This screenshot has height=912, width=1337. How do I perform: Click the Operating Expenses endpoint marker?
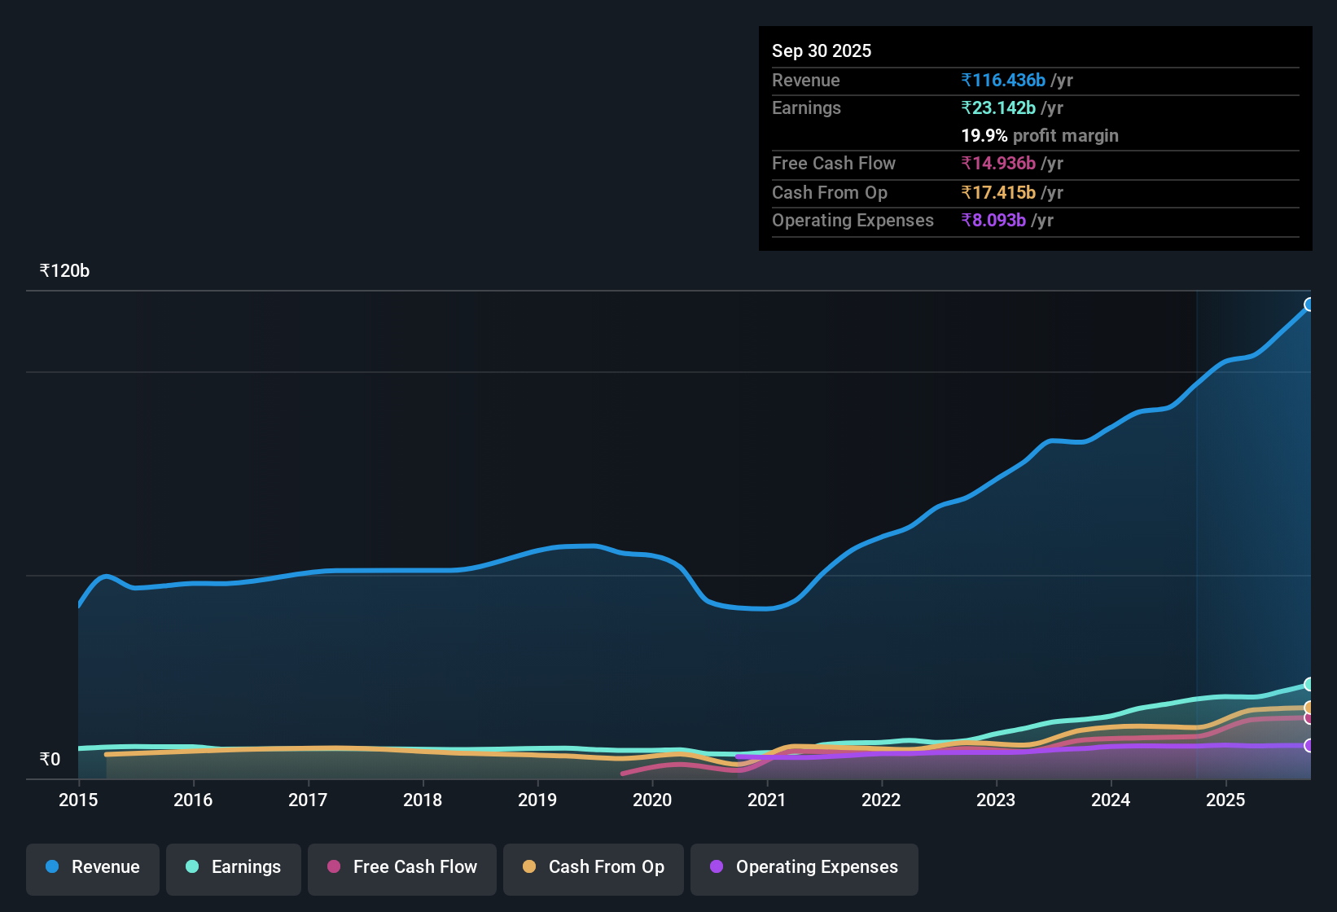coord(1308,745)
